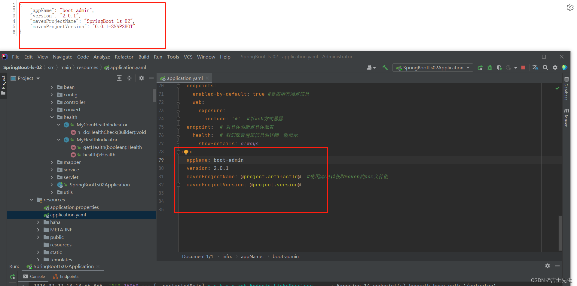Close the SpringBootLs02Application run tab

pos(98,266)
